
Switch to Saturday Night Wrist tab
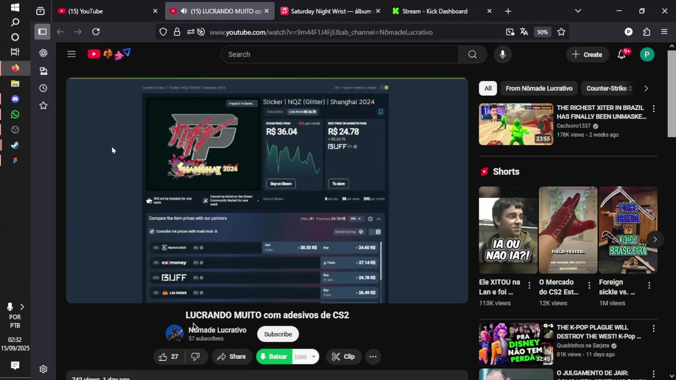click(331, 11)
